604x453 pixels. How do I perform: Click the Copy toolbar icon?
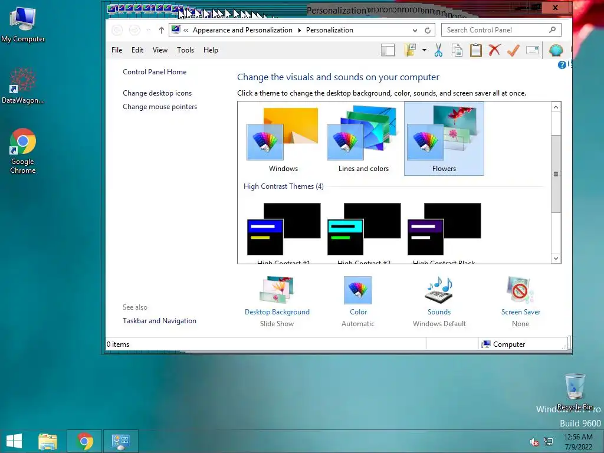pos(457,50)
